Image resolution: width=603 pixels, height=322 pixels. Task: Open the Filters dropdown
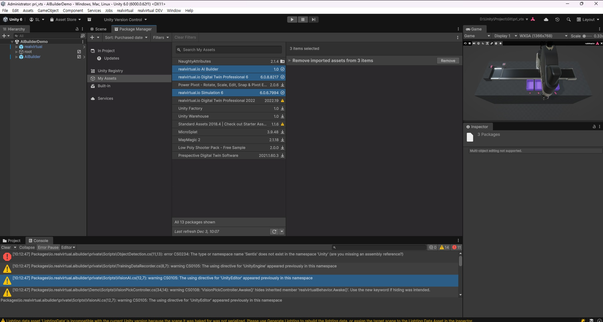(161, 38)
